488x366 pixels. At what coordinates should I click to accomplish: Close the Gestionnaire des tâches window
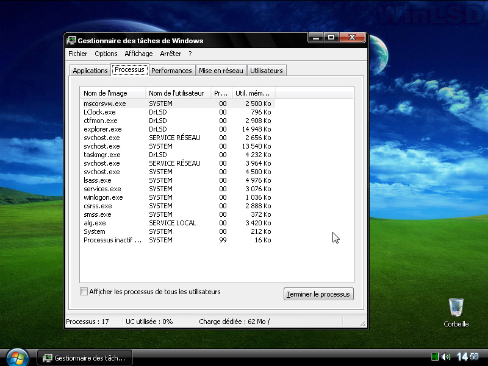352,38
